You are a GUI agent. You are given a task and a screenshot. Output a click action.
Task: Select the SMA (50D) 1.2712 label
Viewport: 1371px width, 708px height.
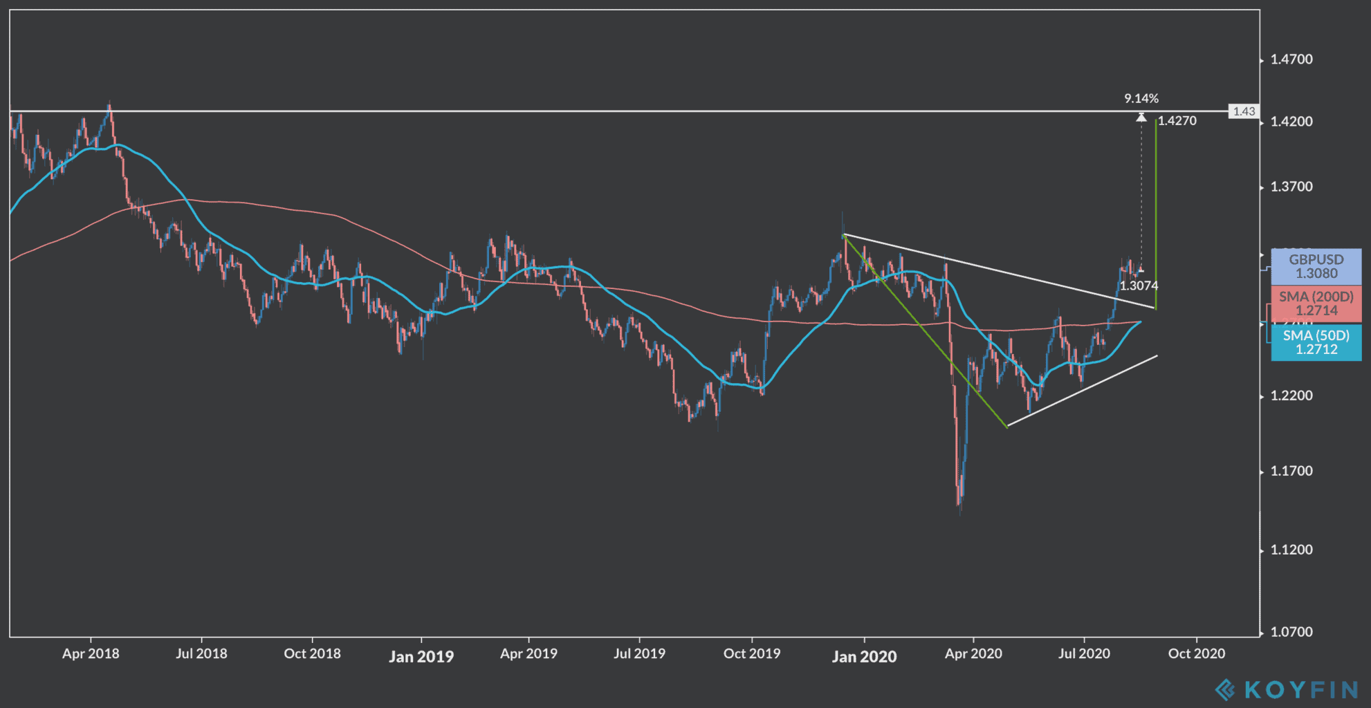(1316, 342)
